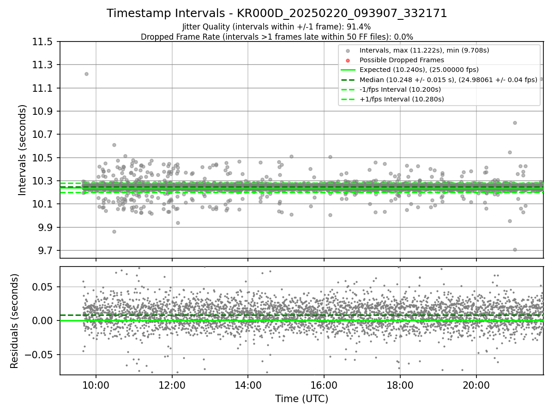Click the gray dot marker for Intervals in the legend
This screenshot has height=415, width=554.
[348, 51]
